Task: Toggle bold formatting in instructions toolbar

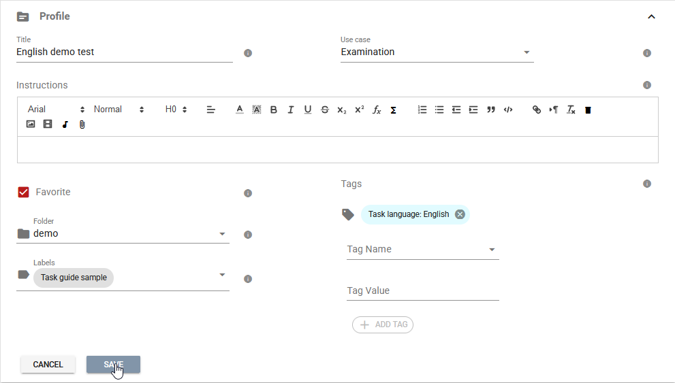Action: [273, 110]
